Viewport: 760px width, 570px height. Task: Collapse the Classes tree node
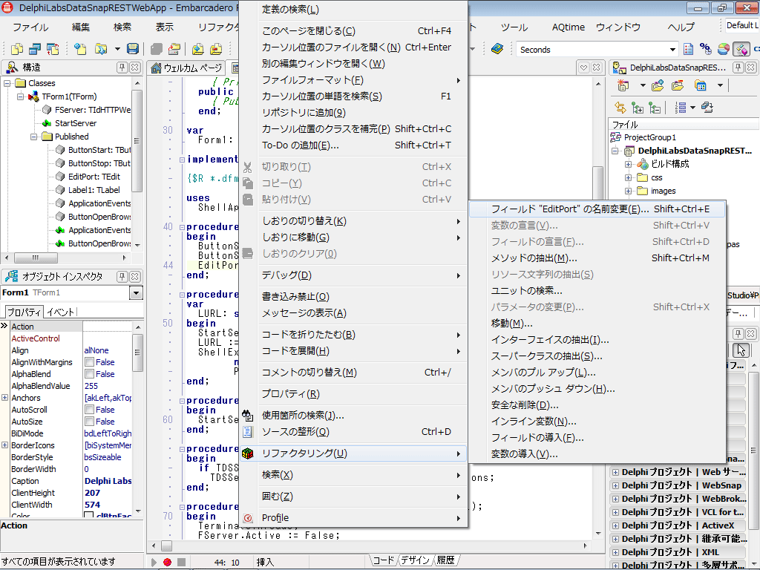[x=7, y=83]
